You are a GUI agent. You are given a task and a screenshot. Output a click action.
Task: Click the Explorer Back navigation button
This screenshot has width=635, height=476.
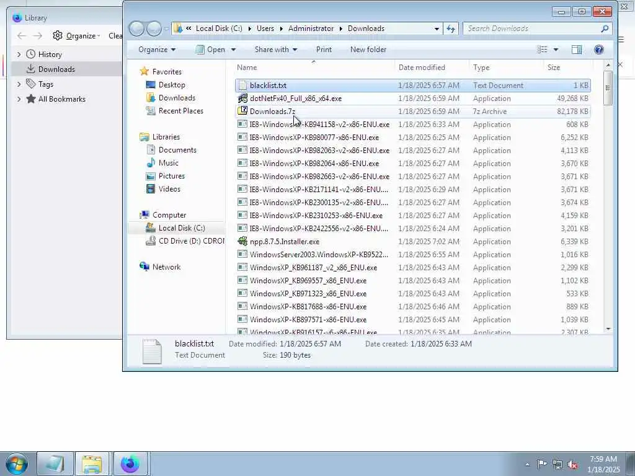coord(137,29)
